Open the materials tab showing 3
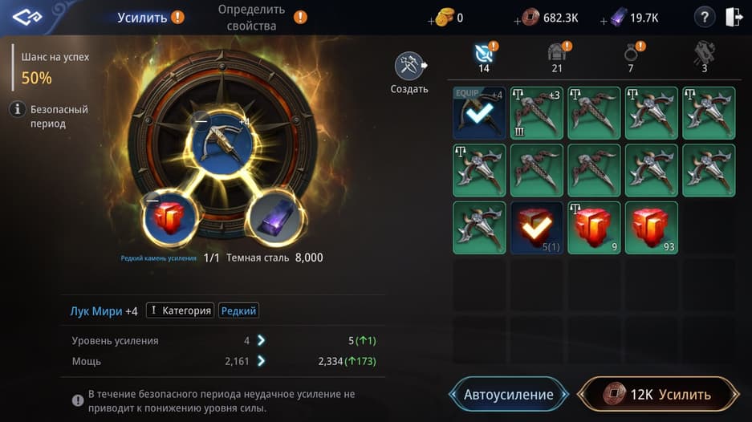The image size is (752, 422). pyautogui.click(x=704, y=57)
